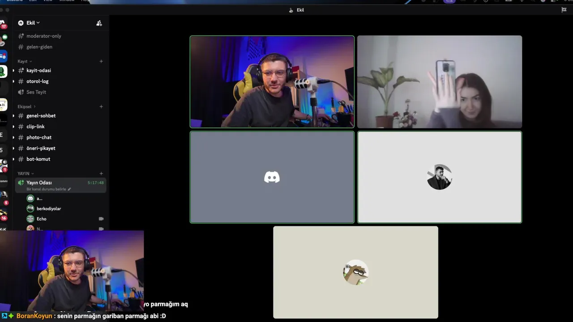
Task: Expand the Ekipsel category
Action: click(x=26, y=106)
